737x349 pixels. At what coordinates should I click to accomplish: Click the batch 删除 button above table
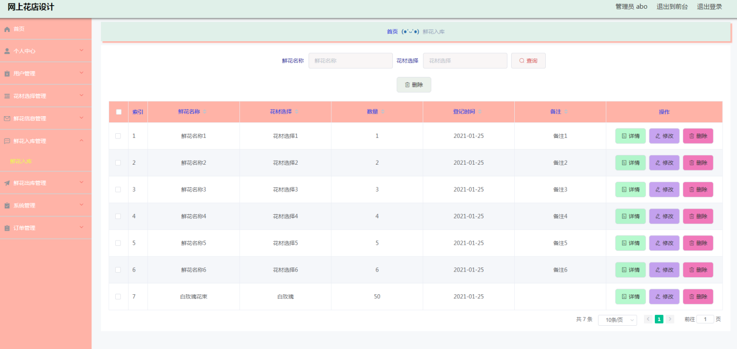413,85
